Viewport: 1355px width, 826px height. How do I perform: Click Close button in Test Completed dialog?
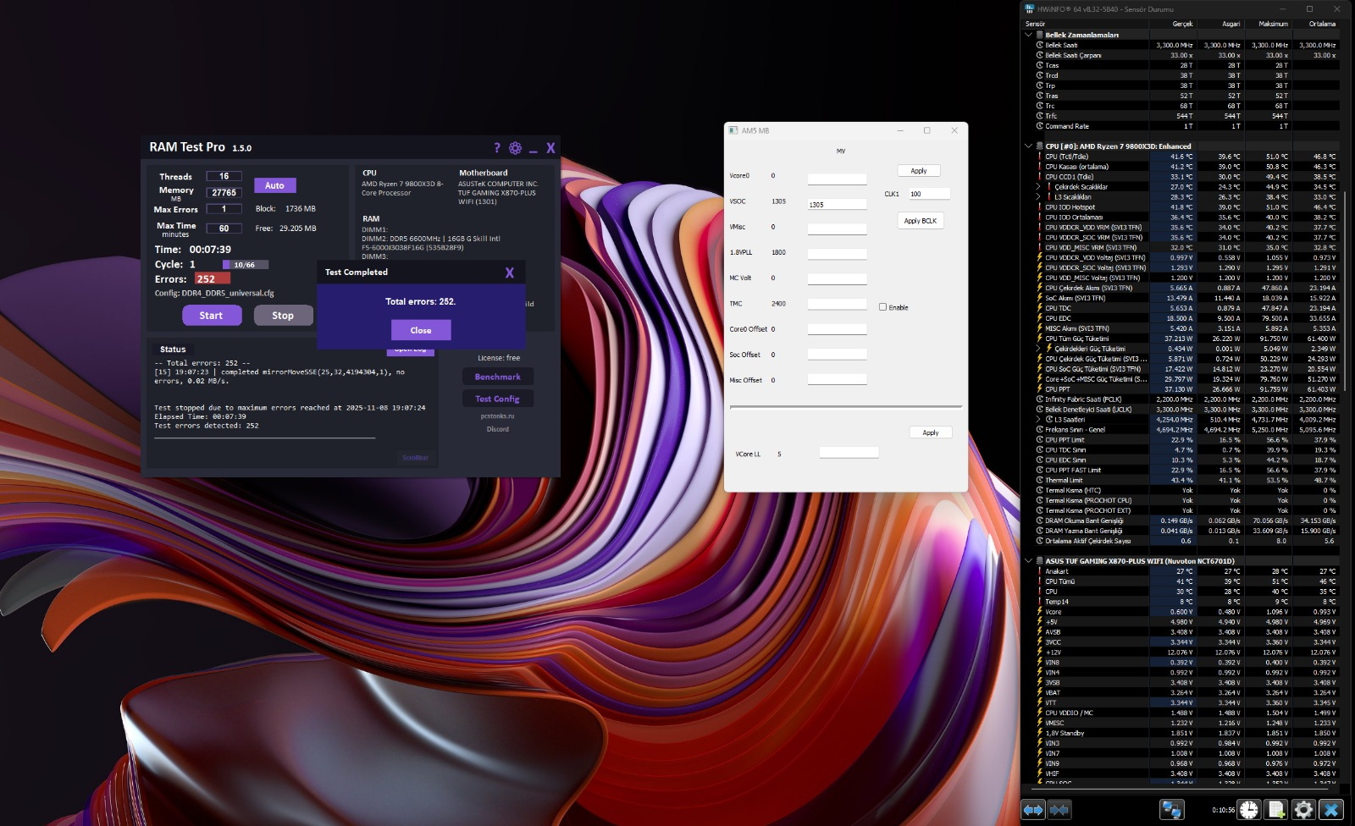point(421,330)
